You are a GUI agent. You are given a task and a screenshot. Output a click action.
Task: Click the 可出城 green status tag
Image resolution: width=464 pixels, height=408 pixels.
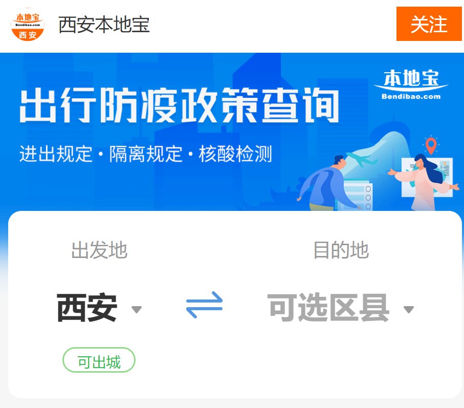pos(99,360)
